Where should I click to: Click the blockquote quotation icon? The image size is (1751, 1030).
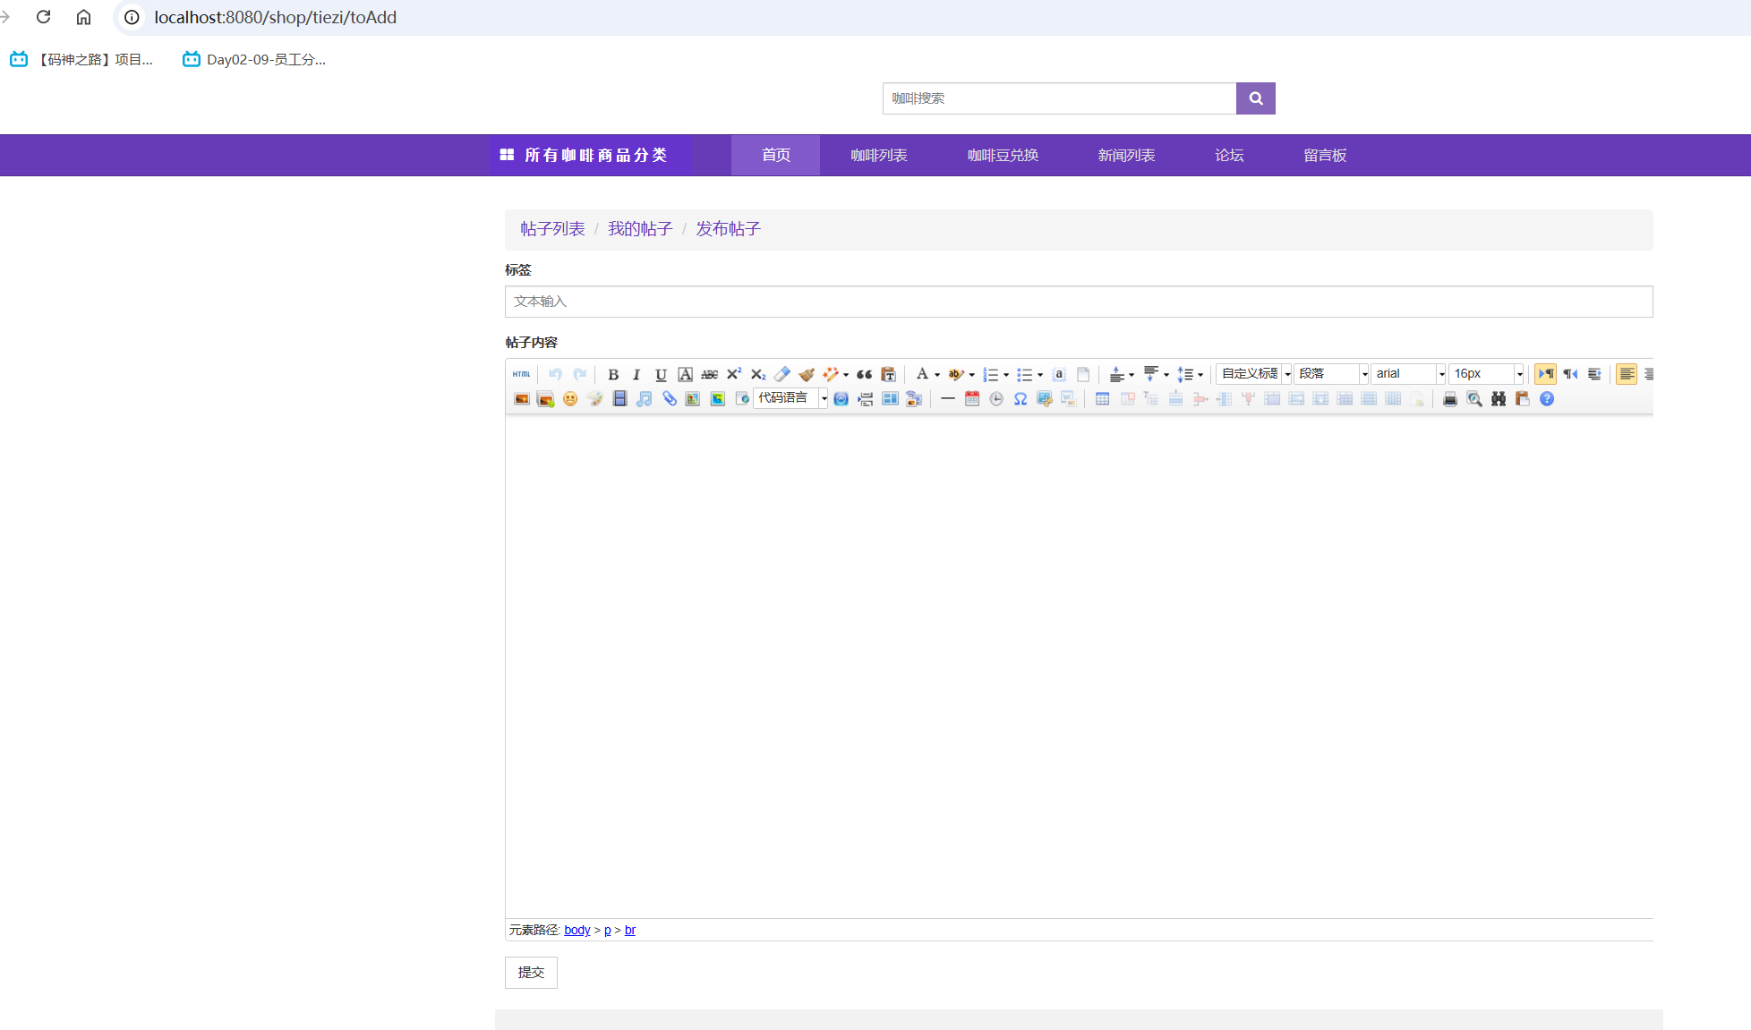pyautogui.click(x=863, y=374)
